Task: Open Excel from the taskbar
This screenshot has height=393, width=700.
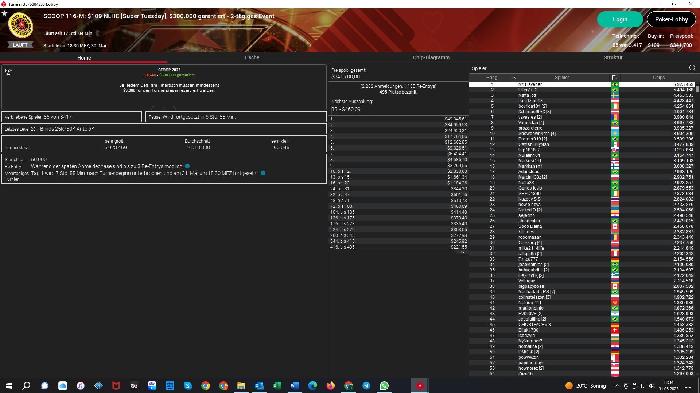Action: tap(277, 386)
